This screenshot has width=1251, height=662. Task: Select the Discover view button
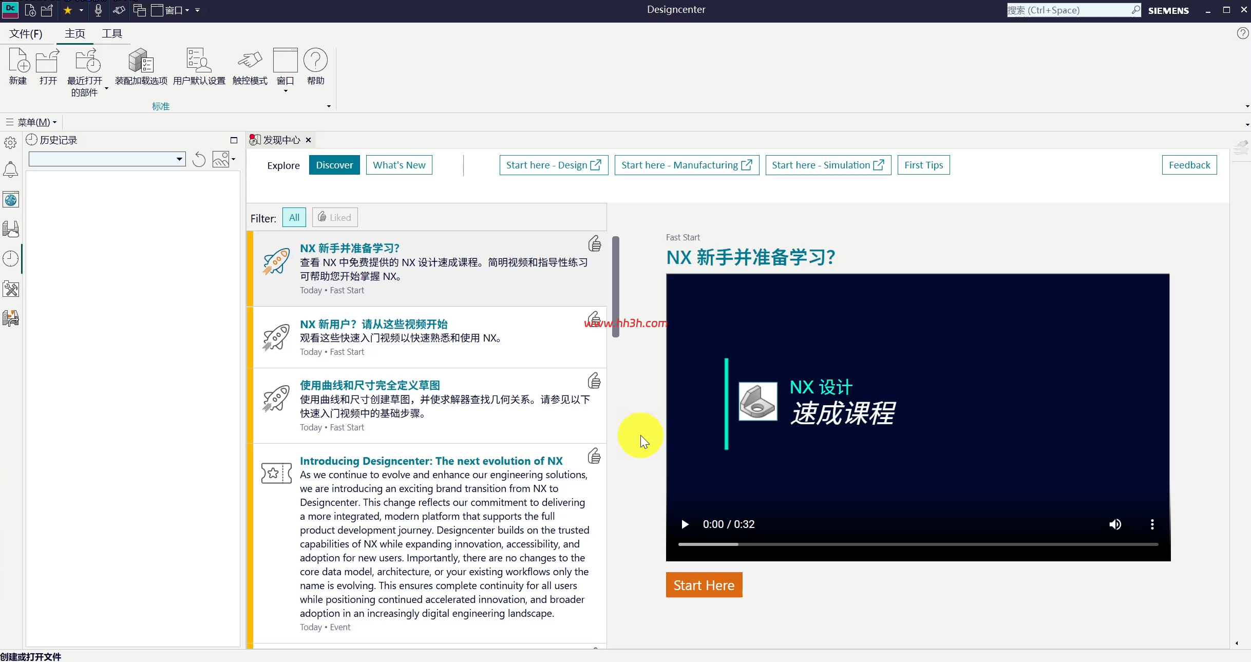click(x=334, y=165)
